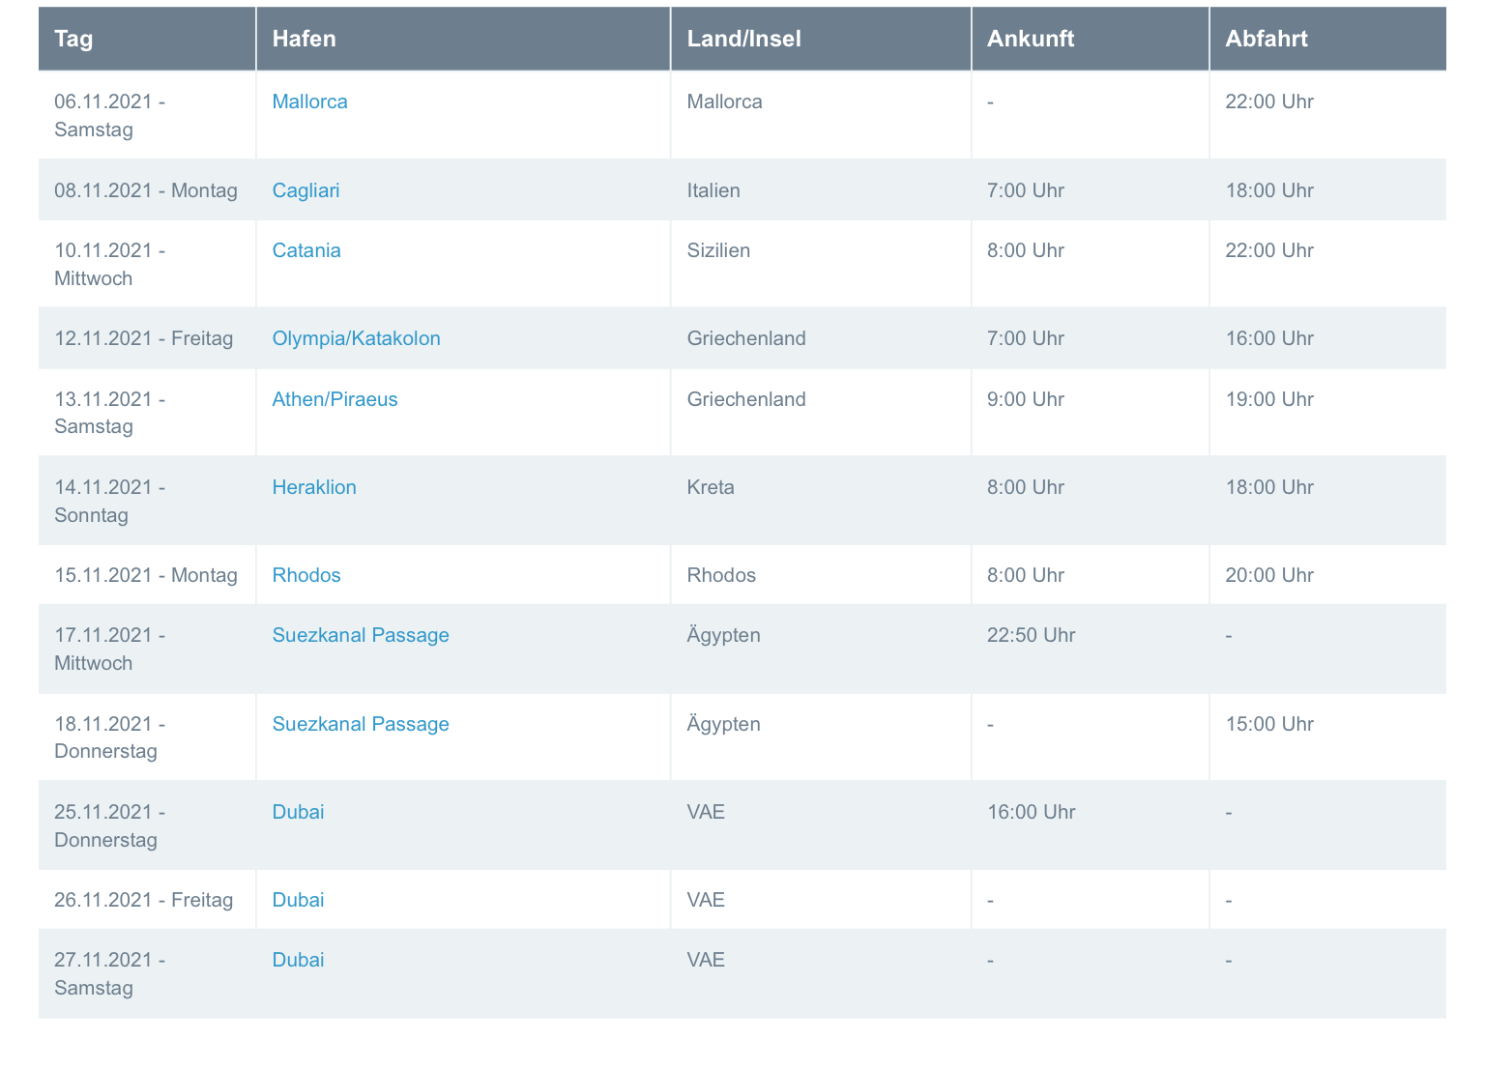
Task: Open the Catania port link
Action: (x=306, y=250)
